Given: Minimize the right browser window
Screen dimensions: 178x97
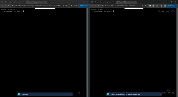Looking at the screenshot, I should (167, 2).
